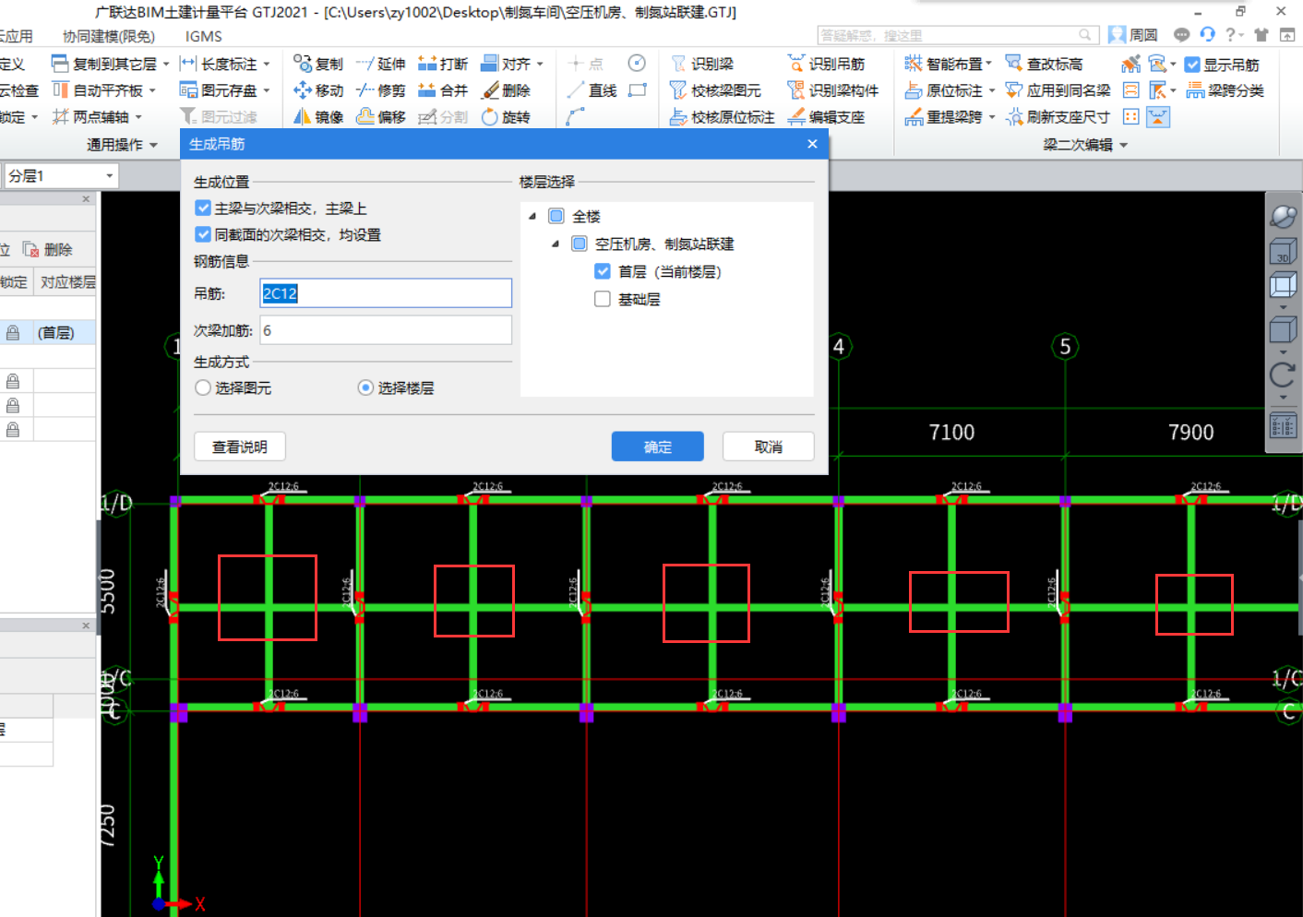Select the 旋转 rotate tool
The height and width of the screenshot is (917, 1303).
(506, 117)
